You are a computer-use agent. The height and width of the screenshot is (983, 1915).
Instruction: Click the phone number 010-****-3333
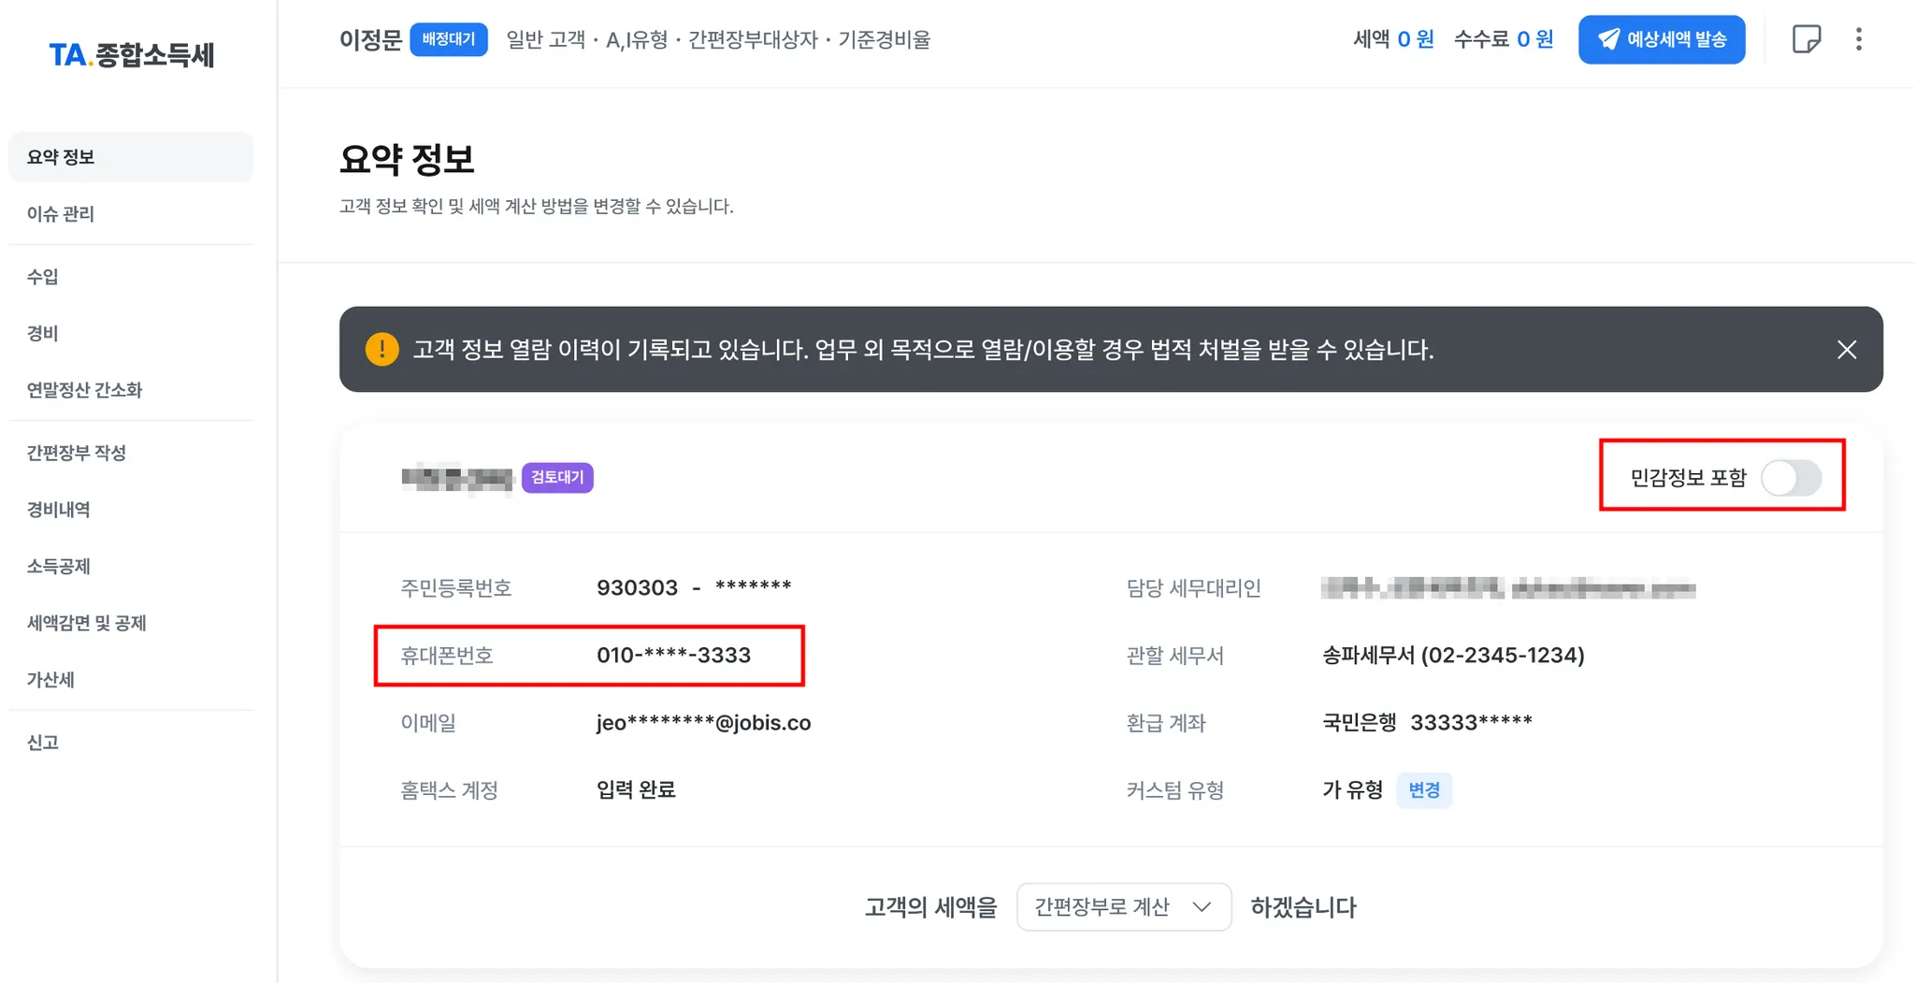[x=673, y=656]
